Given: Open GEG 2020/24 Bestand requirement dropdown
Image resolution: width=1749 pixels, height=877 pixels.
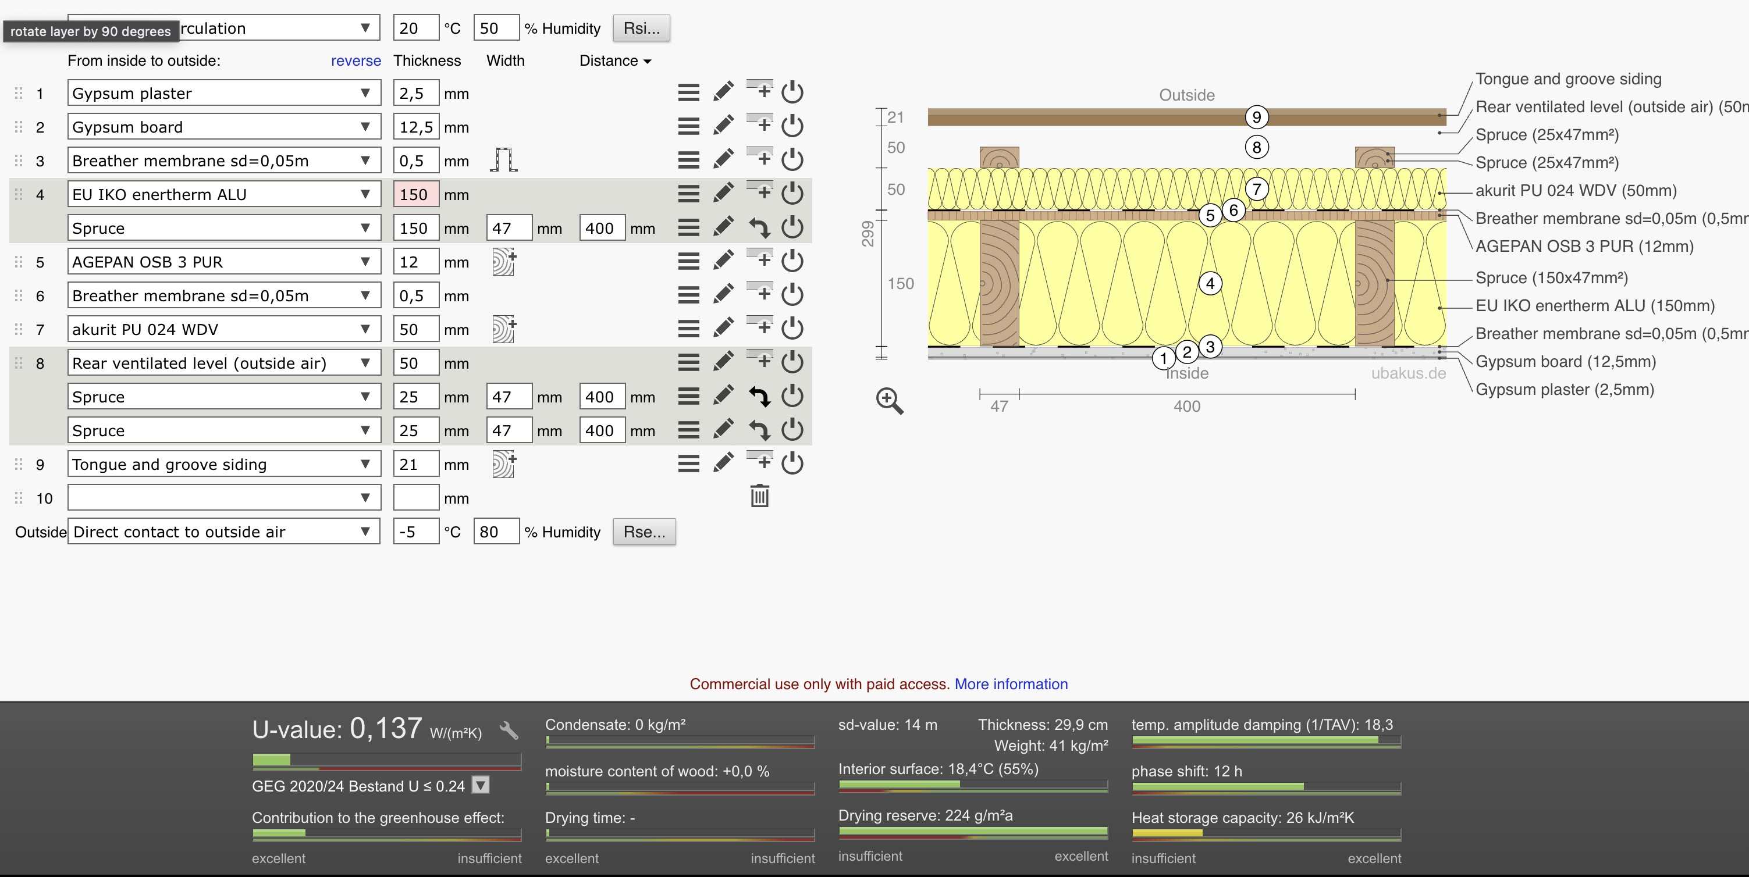Looking at the screenshot, I should click(481, 785).
